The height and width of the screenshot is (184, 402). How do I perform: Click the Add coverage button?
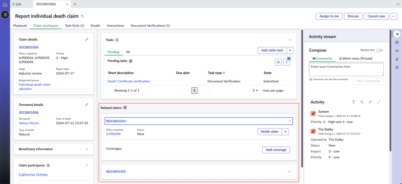click(x=276, y=150)
